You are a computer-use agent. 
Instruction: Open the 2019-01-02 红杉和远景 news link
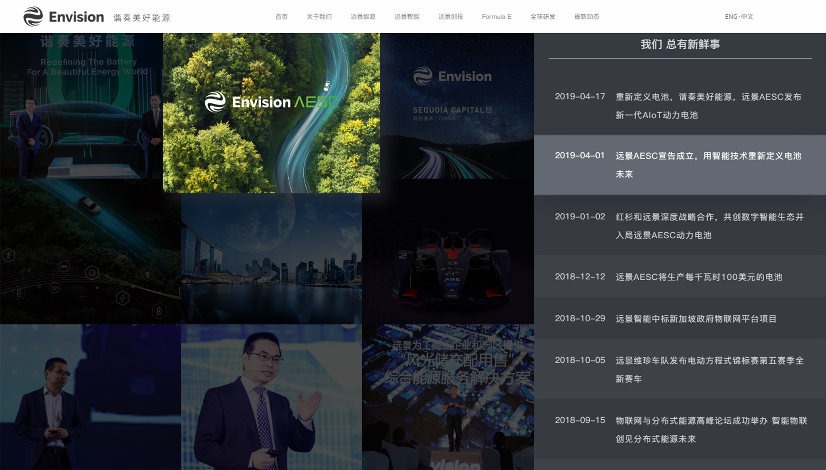click(x=709, y=226)
